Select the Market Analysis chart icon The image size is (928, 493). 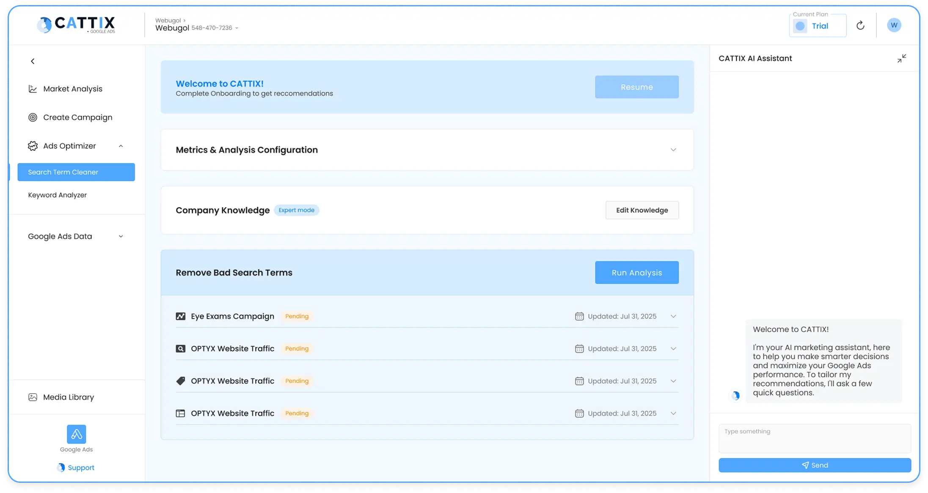click(33, 89)
